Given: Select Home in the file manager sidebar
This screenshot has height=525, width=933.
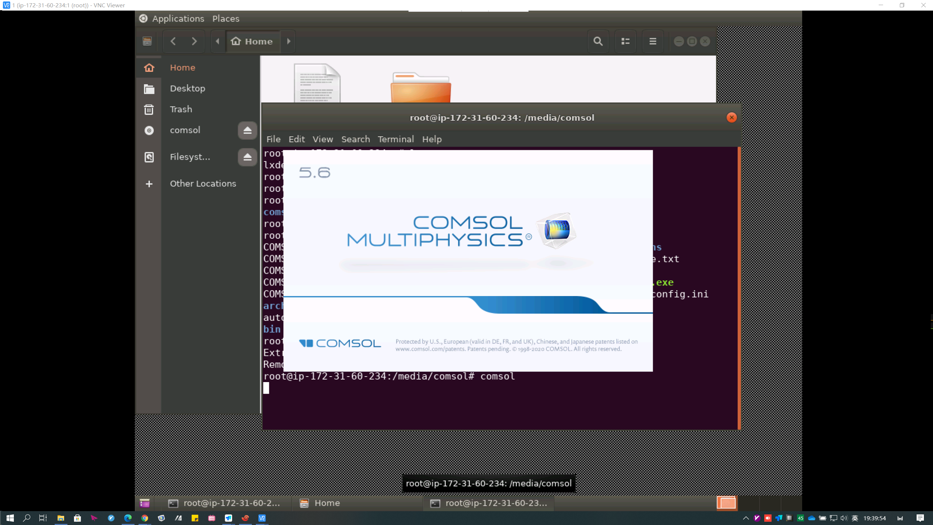Looking at the screenshot, I should point(198,67).
